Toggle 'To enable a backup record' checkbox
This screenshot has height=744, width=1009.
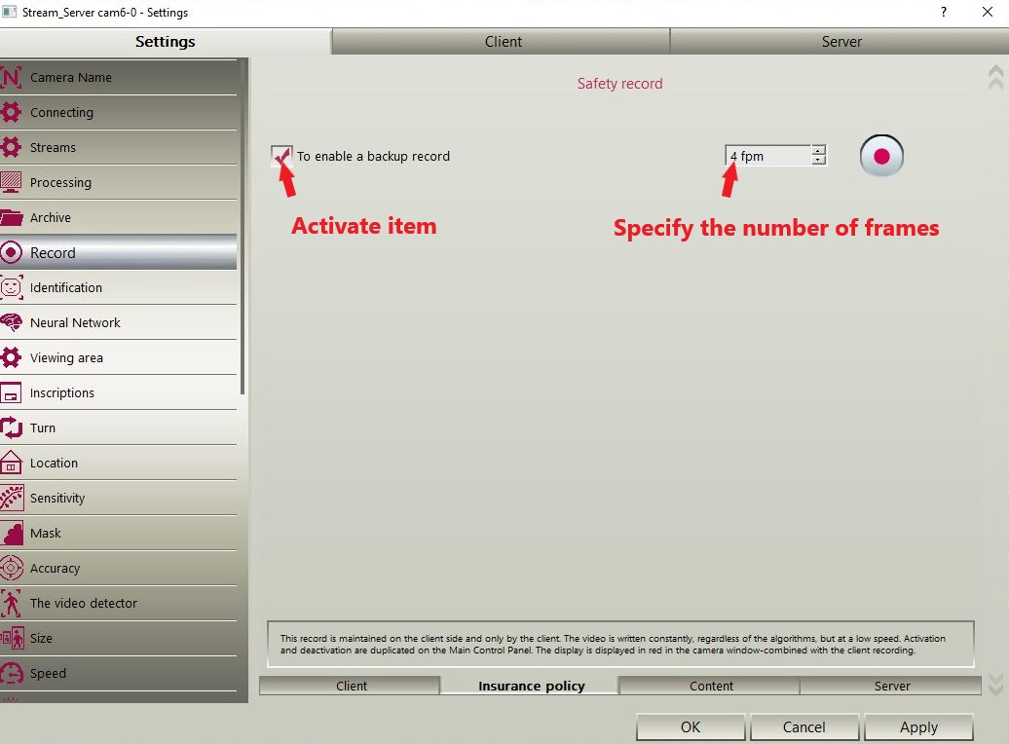[281, 156]
